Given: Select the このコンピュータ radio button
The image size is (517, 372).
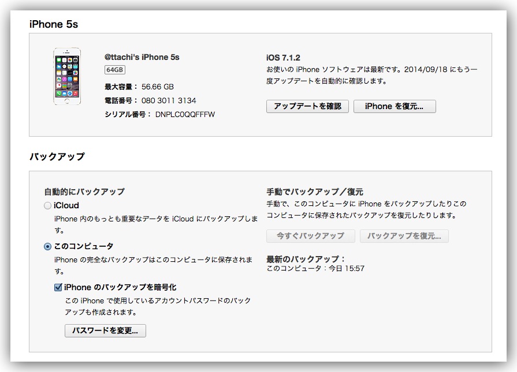Looking at the screenshot, I should click(x=47, y=246).
